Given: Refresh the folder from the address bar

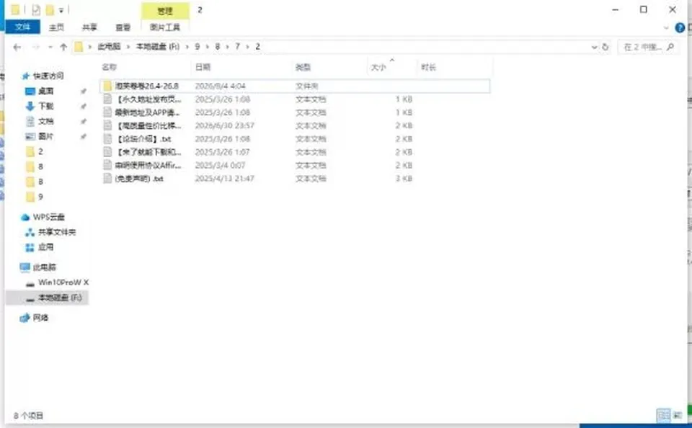Looking at the screenshot, I should pos(605,47).
